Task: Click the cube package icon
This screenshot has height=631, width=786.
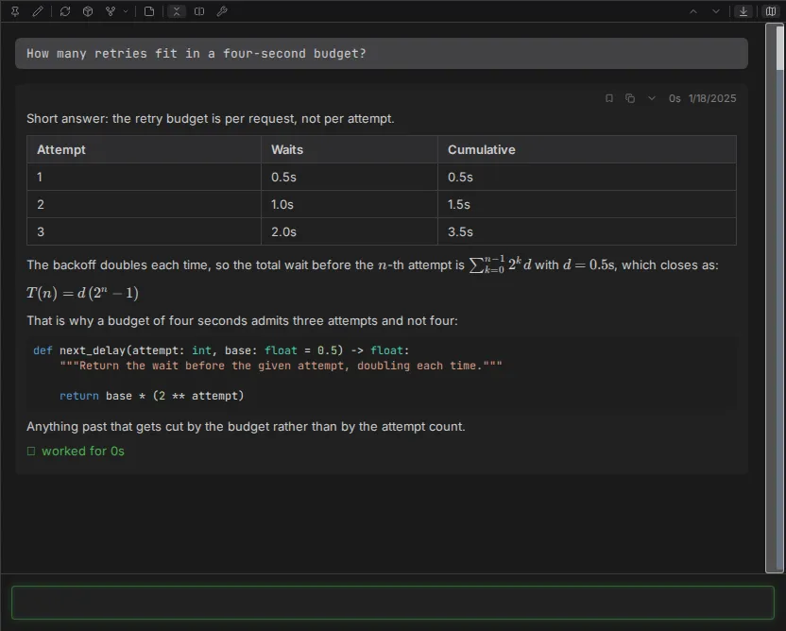Action: [88, 11]
